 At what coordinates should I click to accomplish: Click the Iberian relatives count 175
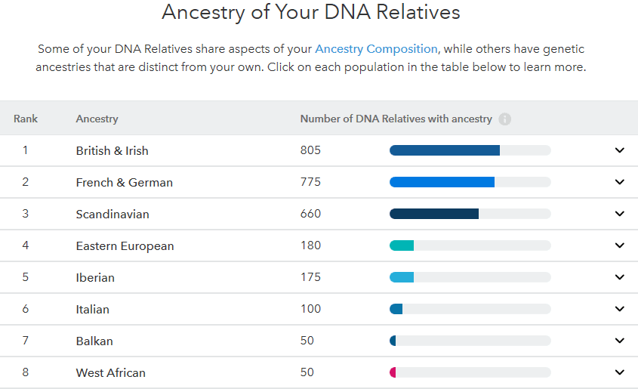point(310,277)
